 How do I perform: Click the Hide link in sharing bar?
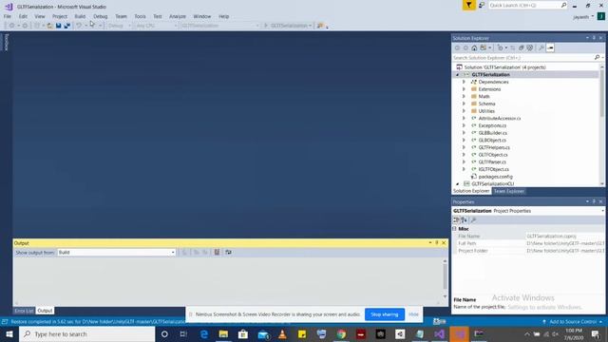413,314
